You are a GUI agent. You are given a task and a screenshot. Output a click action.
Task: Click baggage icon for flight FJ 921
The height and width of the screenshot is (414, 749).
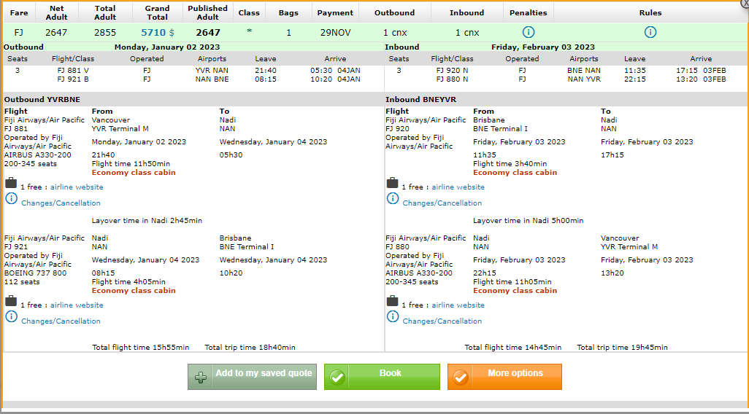click(x=11, y=301)
